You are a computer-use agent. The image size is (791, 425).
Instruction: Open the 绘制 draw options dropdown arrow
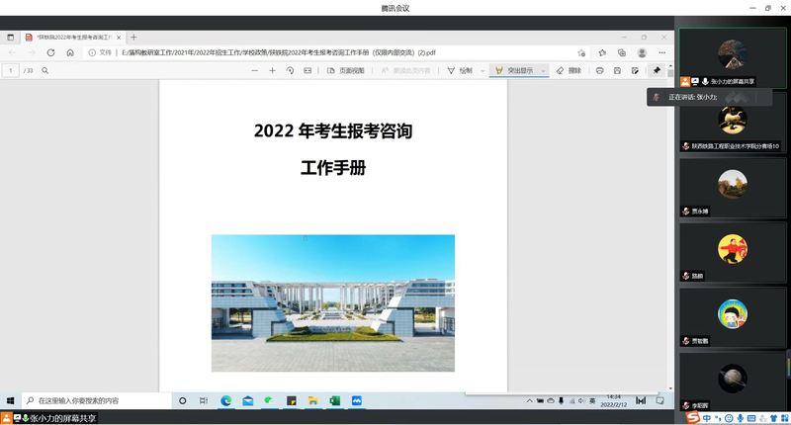click(483, 71)
